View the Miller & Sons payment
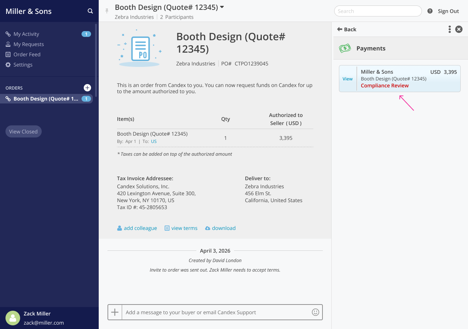Viewport: 468px width, 329px height. 347,79
